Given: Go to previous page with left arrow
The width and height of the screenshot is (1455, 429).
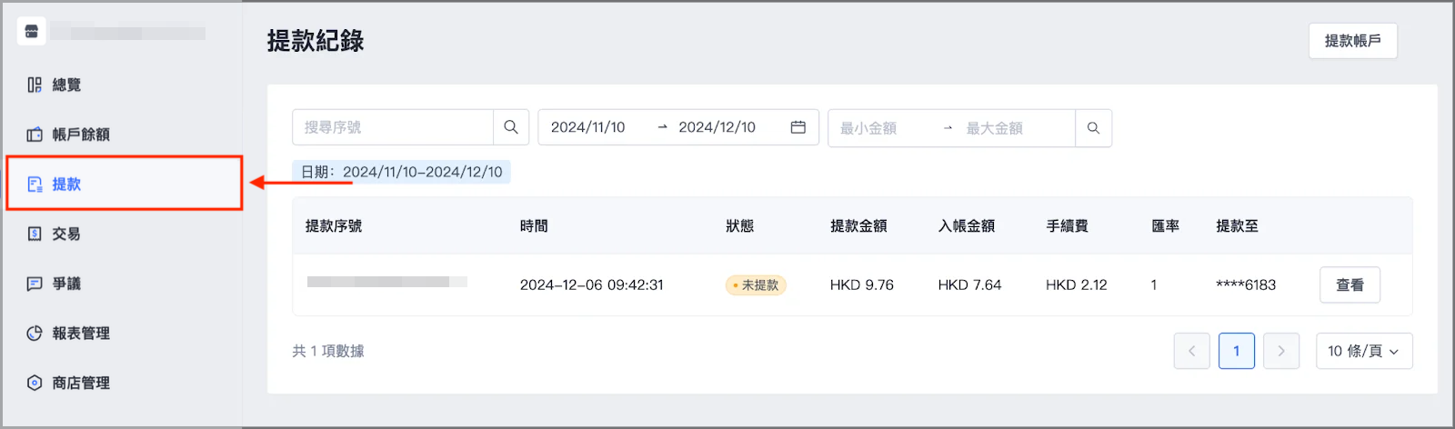Looking at the screenshot, I should coord(1191,351).
